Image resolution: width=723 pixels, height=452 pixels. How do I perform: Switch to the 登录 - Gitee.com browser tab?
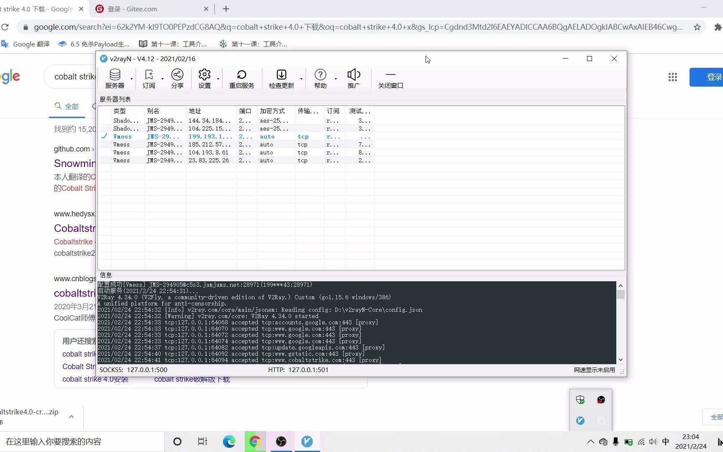click(x=151, y=9)
